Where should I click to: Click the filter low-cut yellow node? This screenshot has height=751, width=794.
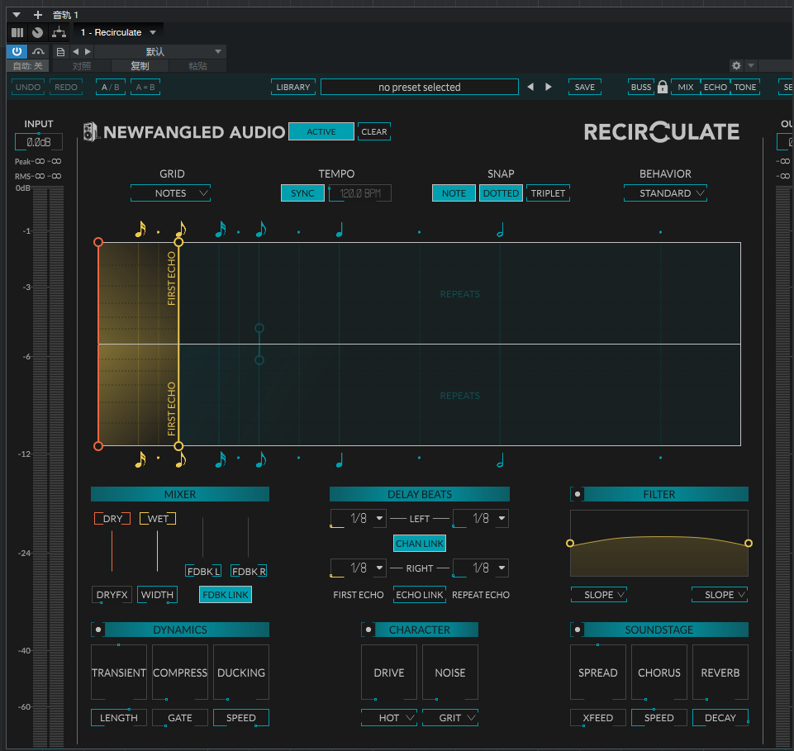[570, 544]
